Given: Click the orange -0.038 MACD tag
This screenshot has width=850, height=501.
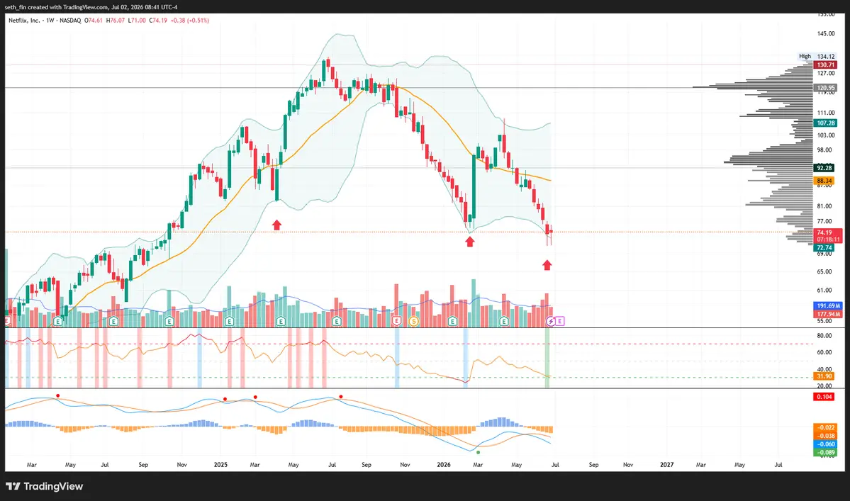Looking at the screenshot, I should tap(825, 436).
